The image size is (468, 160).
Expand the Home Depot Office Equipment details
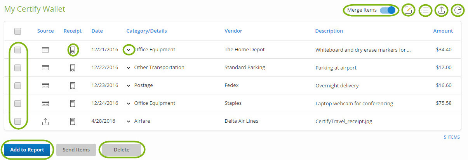[x=129, y=50]
